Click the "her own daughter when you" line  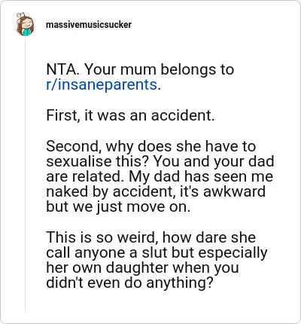coord(142,267)
